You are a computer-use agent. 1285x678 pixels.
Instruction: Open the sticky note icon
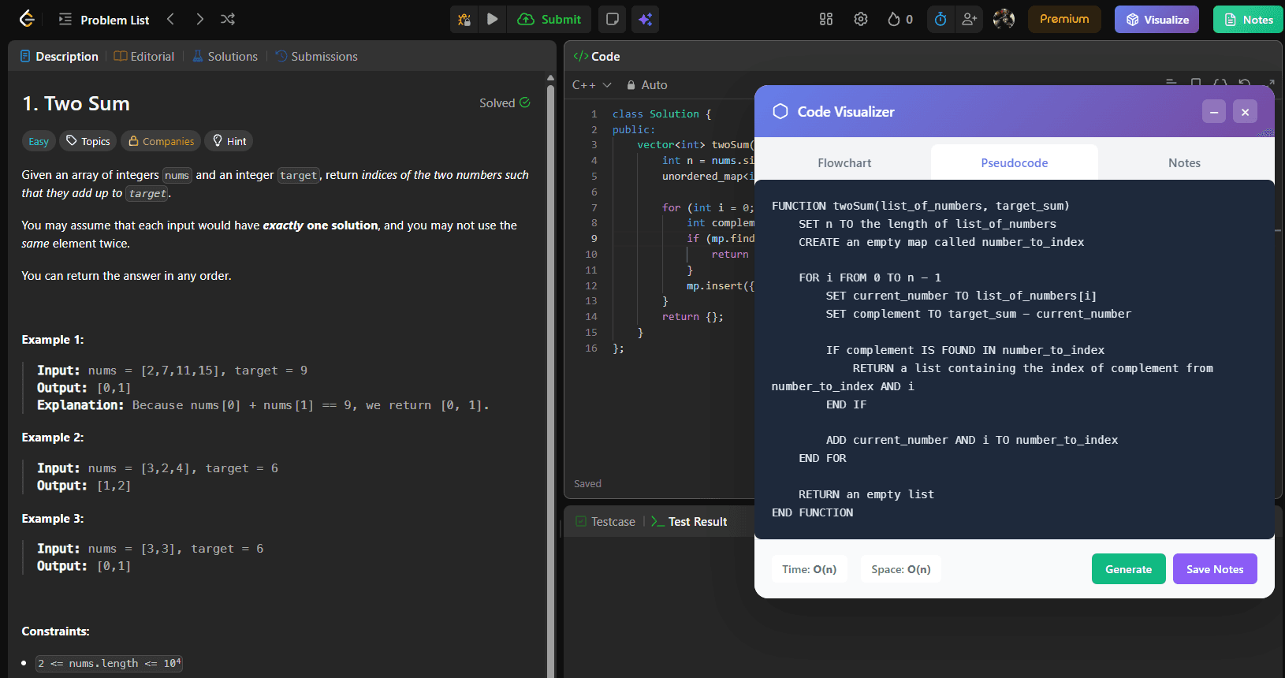pyautogui.click(x=612, y=20)
